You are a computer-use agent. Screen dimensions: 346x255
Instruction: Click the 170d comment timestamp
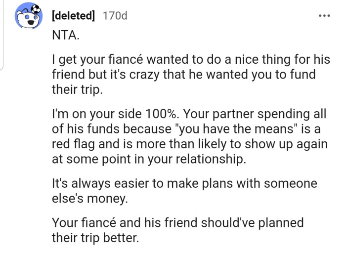pos(114,16)
